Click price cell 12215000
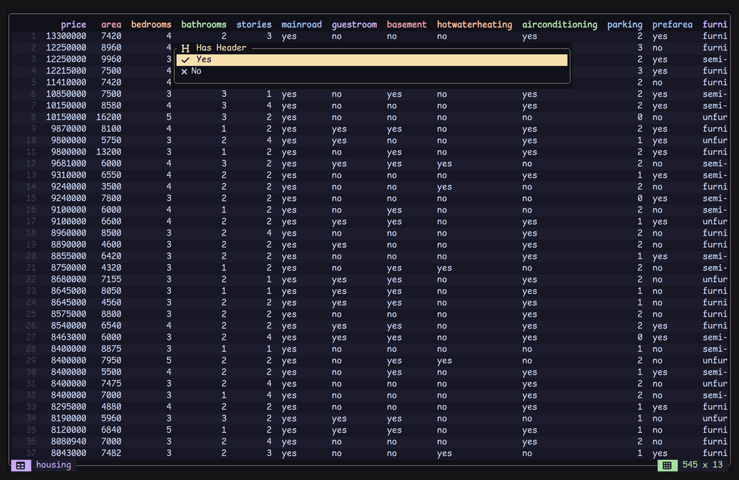 click(x=66, y=71)
